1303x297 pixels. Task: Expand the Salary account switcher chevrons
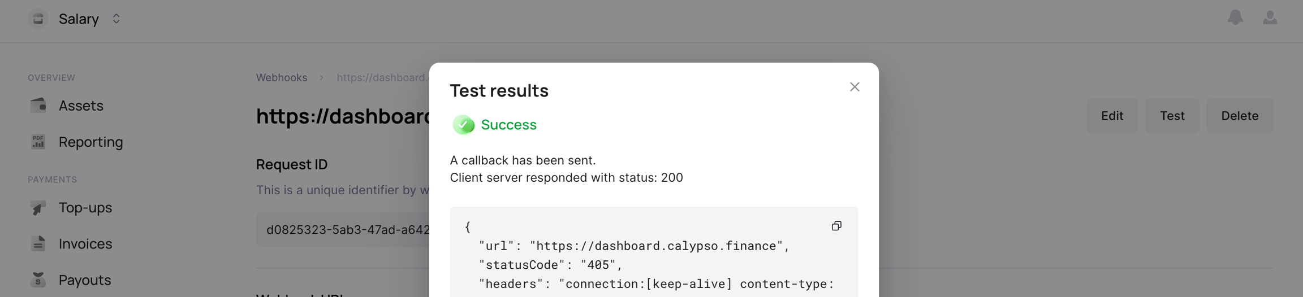coord(116,19)
